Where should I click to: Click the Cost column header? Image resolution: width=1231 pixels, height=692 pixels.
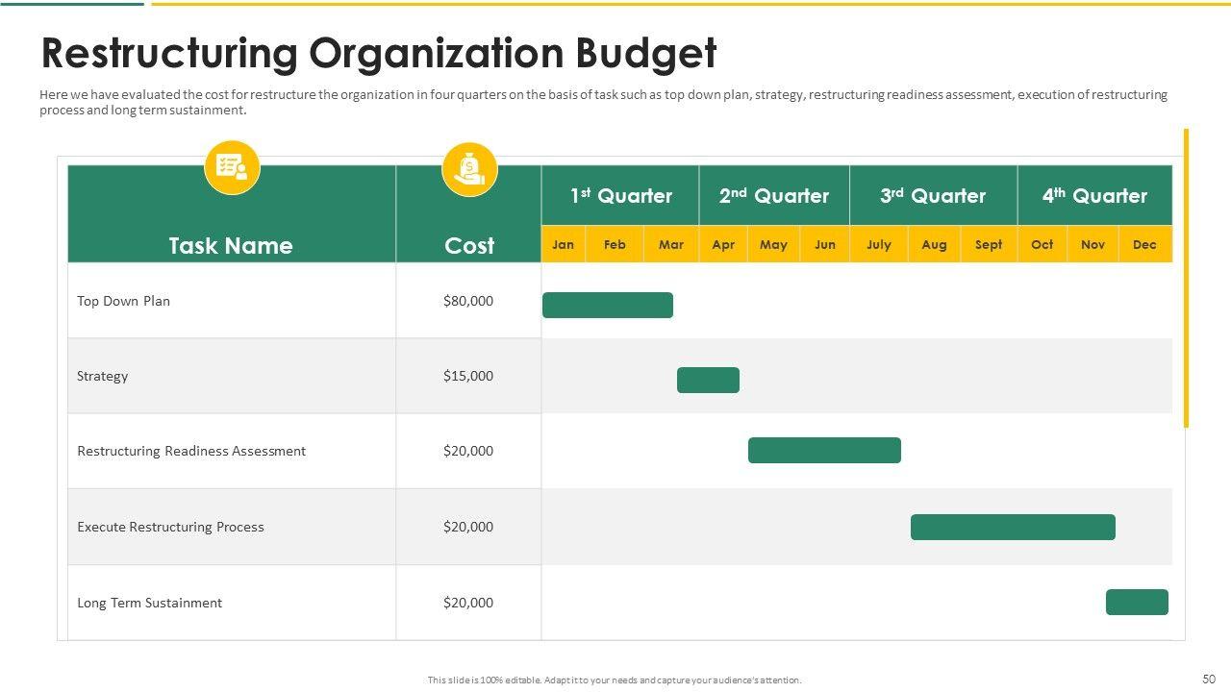click(x=469, y=245)
